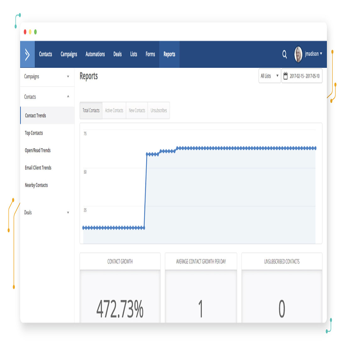Screen dimensions: 346x346
Task: Navigate to the Forms section
Action: (150, 54)
